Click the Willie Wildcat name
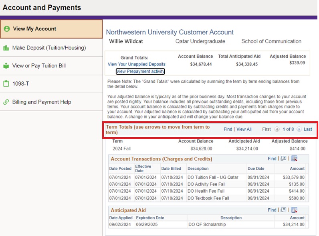The image size is (319, 236). point(126,41)
